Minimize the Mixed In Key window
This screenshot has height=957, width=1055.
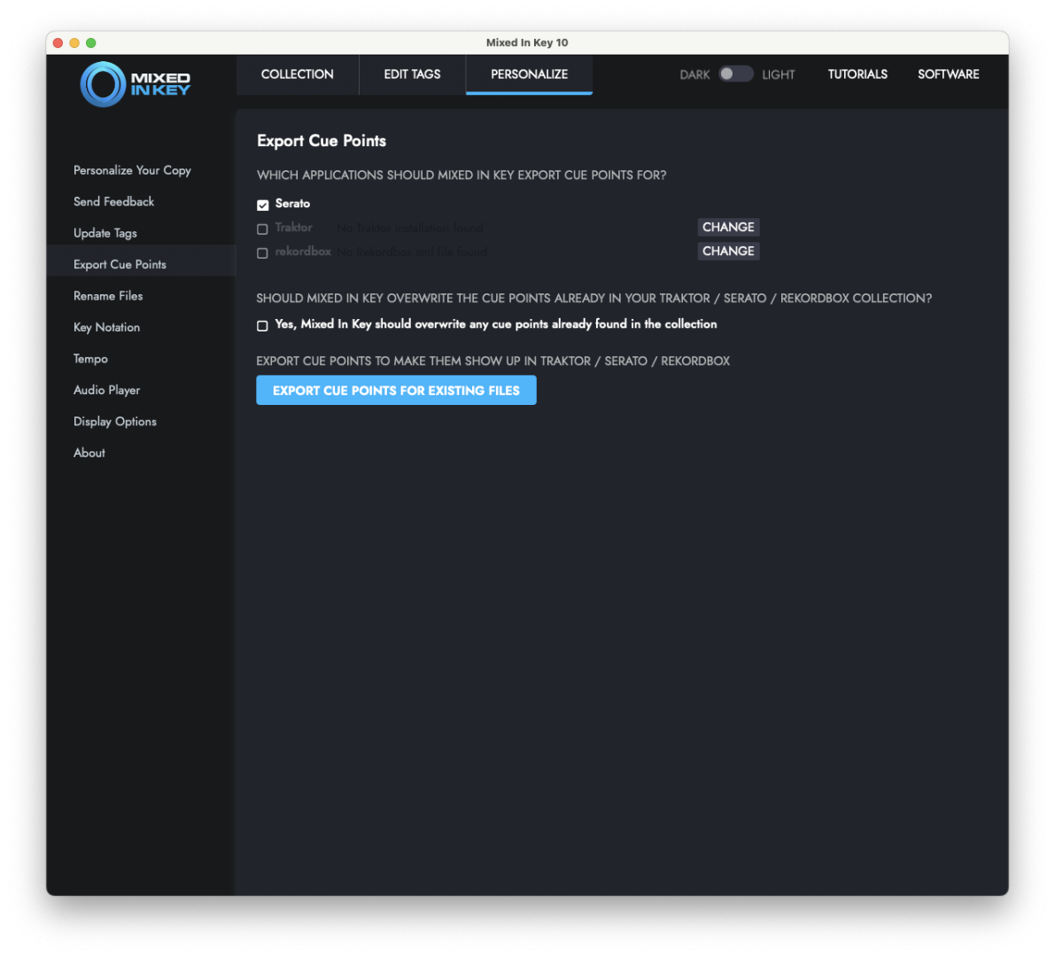(74, 43)
